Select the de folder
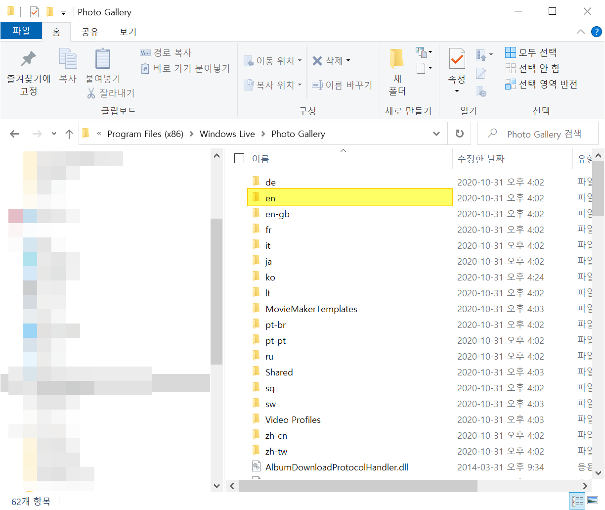This screenshot has height=510, width=605. pos(349,182)
